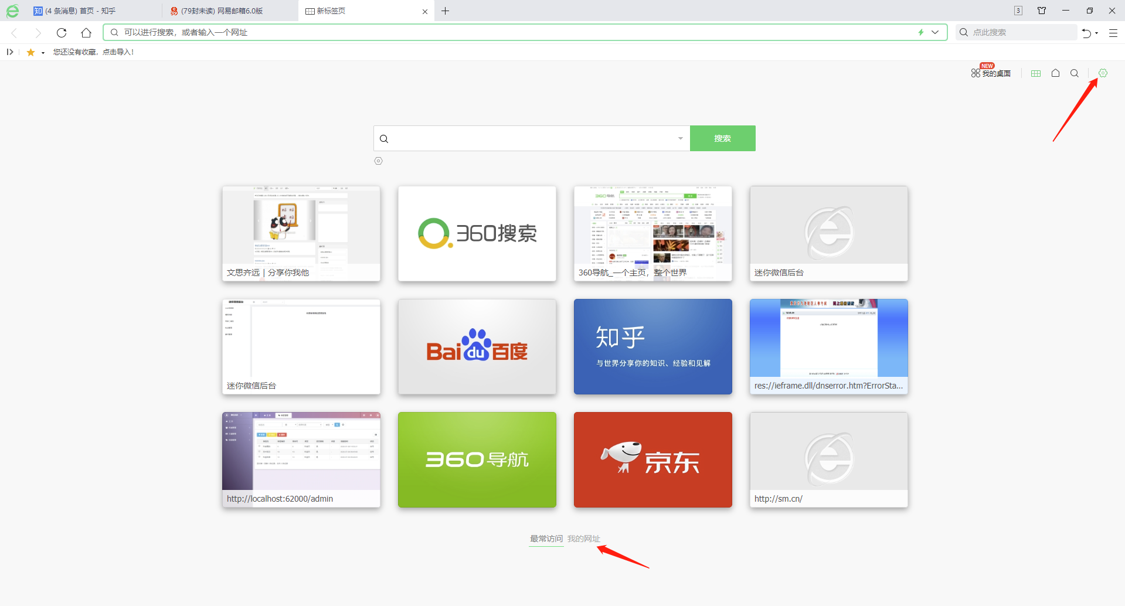Open the Baidu 百度 tile
Screen dimensions: 1125x606
click(x=477, y=347)
